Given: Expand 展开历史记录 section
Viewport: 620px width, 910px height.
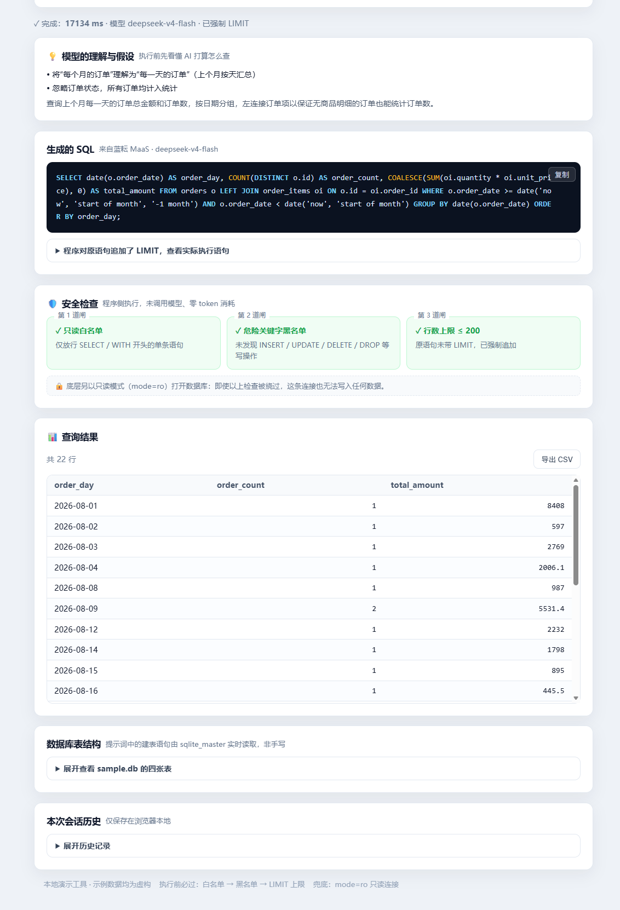Looking at the screenshot, I should 313,846.
